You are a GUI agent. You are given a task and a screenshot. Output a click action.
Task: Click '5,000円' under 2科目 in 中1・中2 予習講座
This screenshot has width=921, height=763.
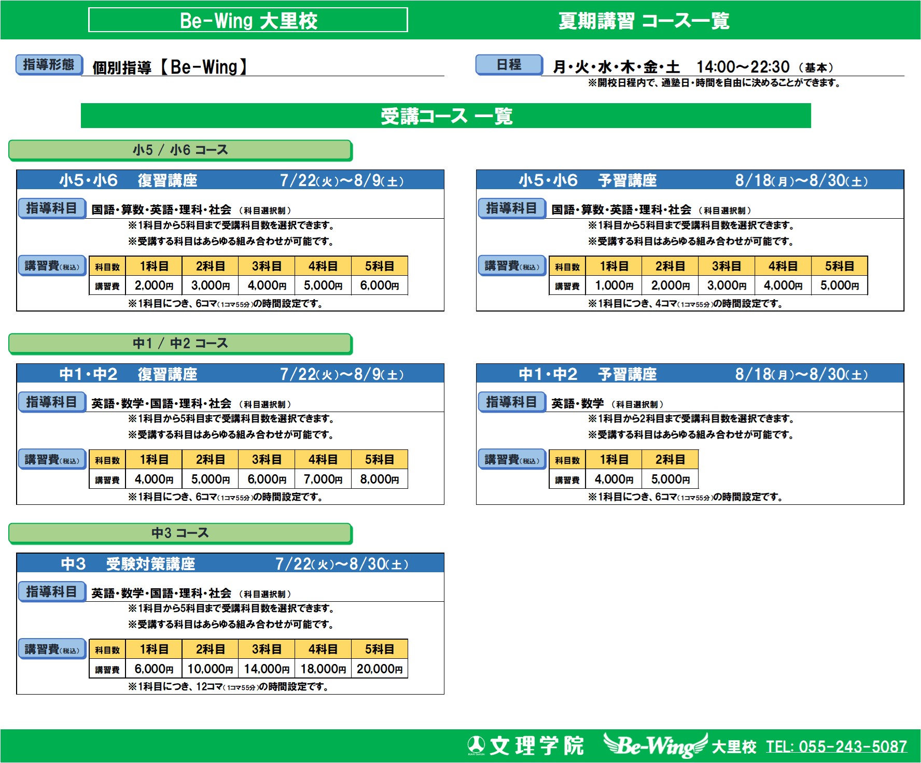coord(671,479)
